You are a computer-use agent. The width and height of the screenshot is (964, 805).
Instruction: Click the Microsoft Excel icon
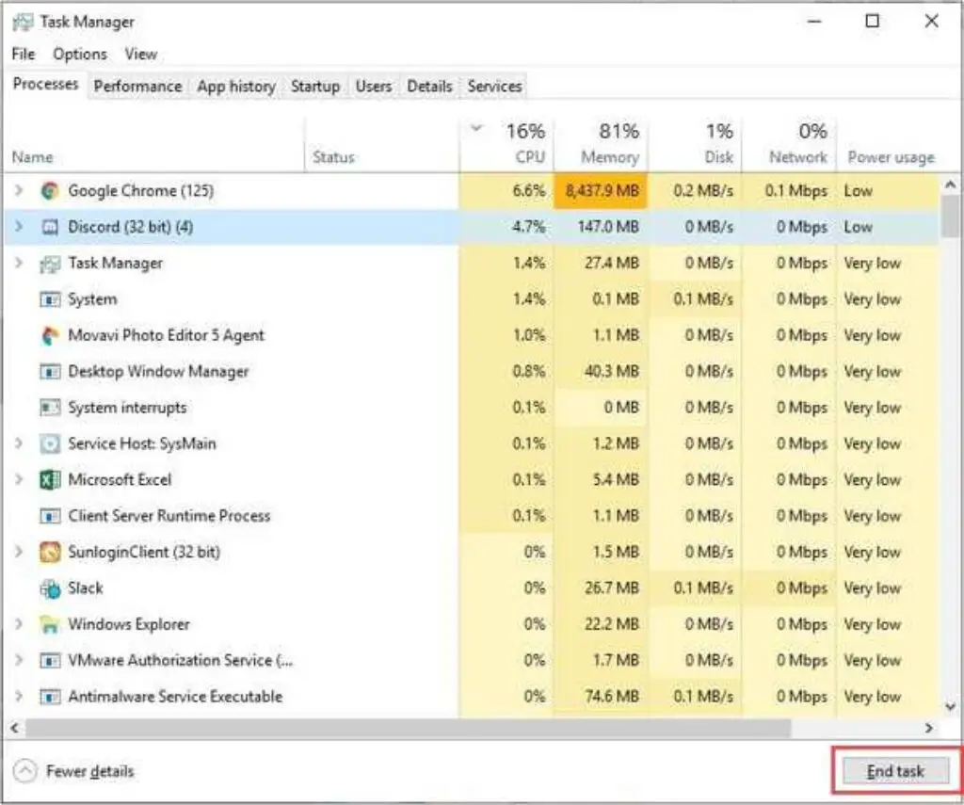pyautogui.click(x=50, y=480)
